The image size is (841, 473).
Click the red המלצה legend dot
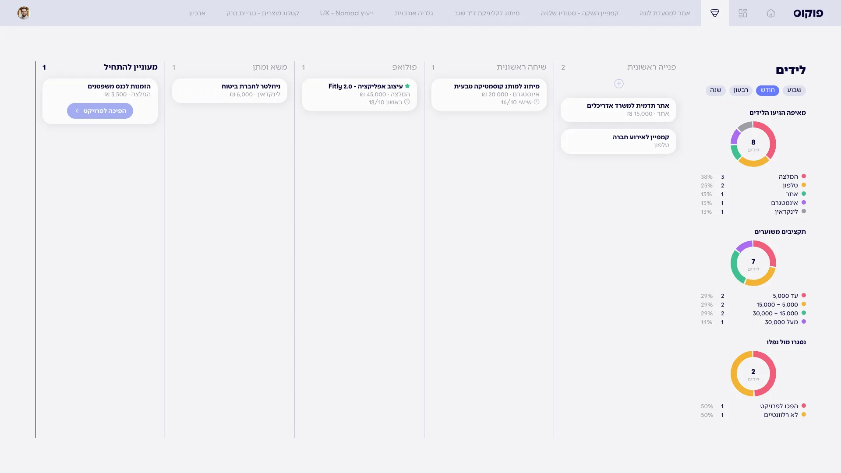click(803, 176)
